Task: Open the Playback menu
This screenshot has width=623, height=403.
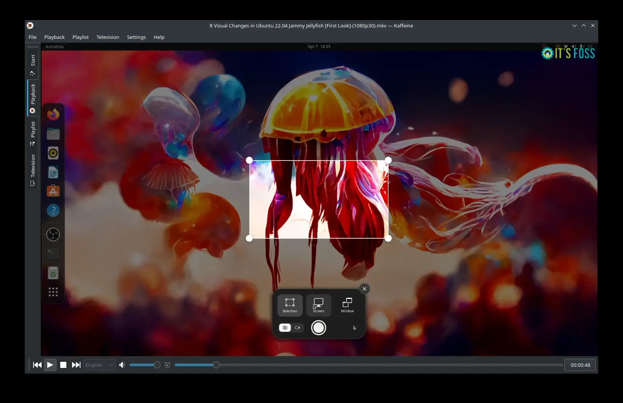Action: coord(55,37)
